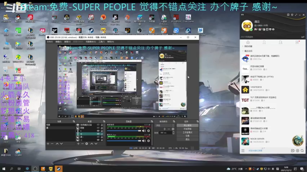Switch to YY apps grid tab

click(x=297, y=42)
